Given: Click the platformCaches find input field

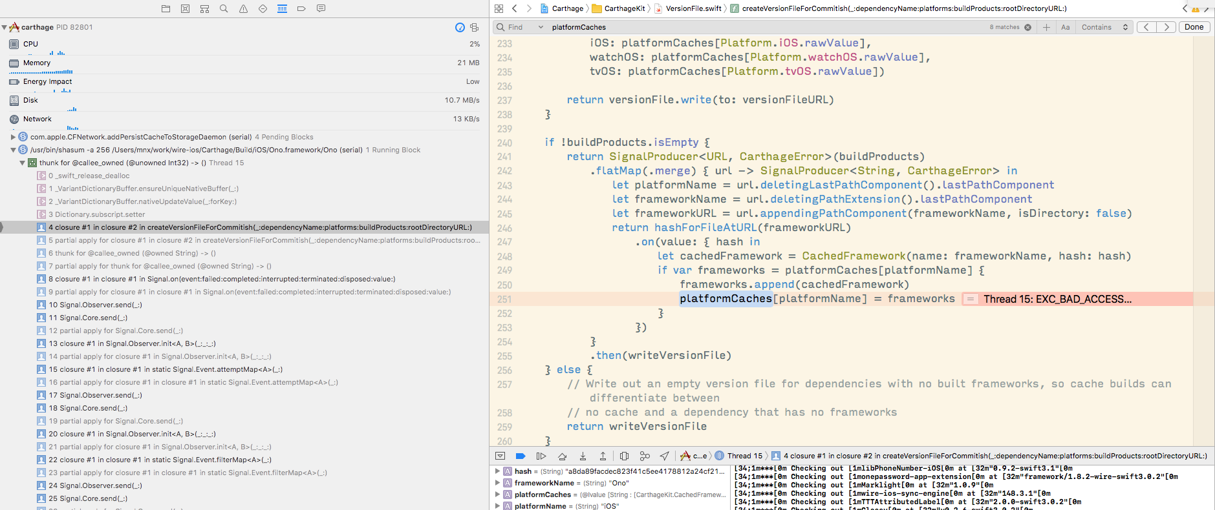Looking at the screenshot, I should [766, 27].
